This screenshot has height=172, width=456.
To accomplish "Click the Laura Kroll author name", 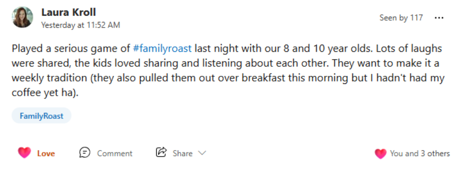I will [69, 12].
